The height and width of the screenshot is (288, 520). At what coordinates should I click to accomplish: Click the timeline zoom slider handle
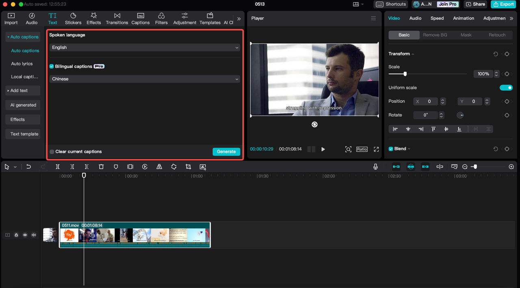pyautogui.click(x=475, y=167)
